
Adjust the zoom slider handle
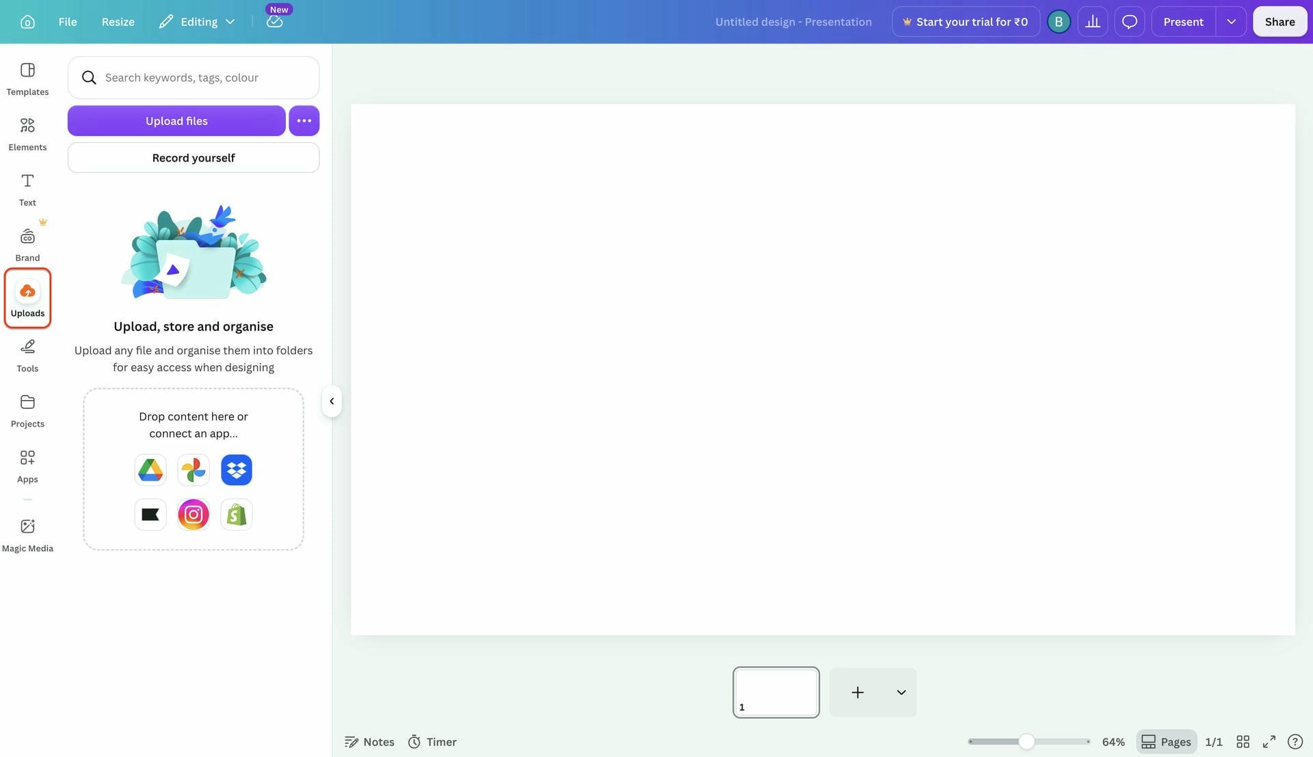coord(1026,742)
